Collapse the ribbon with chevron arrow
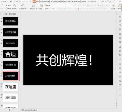 [x=120, y=2]
